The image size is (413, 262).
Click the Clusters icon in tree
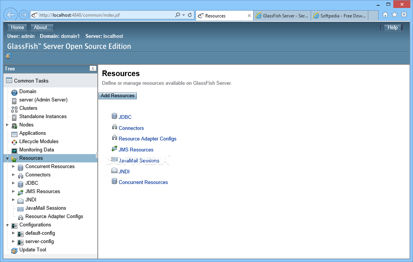click(14, 109)
